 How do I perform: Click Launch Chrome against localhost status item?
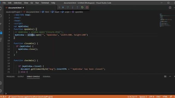point(31,97)
